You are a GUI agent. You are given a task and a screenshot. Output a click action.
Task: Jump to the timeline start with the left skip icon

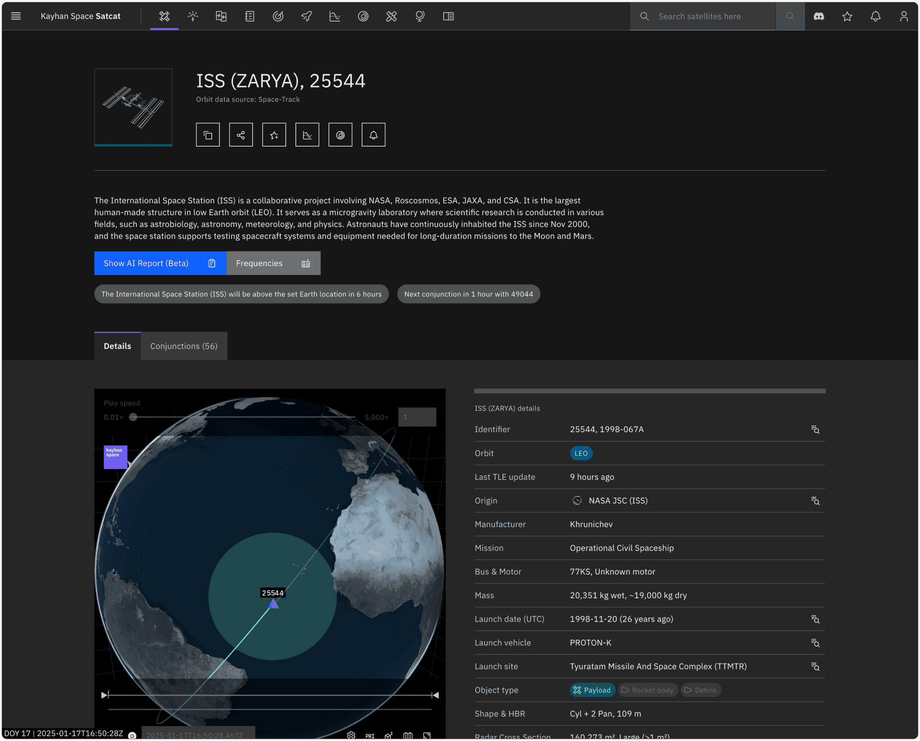[x=105, y=695]
